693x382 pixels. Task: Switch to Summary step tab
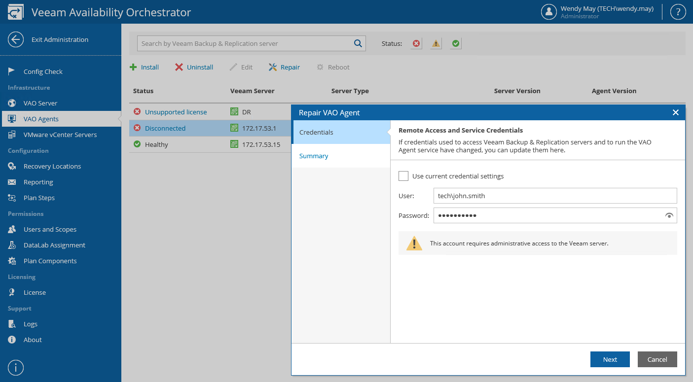(341, 156)
